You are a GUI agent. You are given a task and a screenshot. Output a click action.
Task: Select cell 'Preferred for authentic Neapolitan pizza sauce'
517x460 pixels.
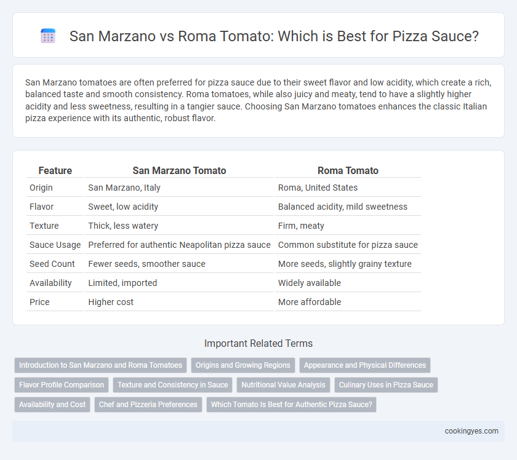[179, 245]
